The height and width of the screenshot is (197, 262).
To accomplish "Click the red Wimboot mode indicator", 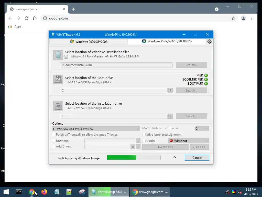I will click(x=171, y=141).
